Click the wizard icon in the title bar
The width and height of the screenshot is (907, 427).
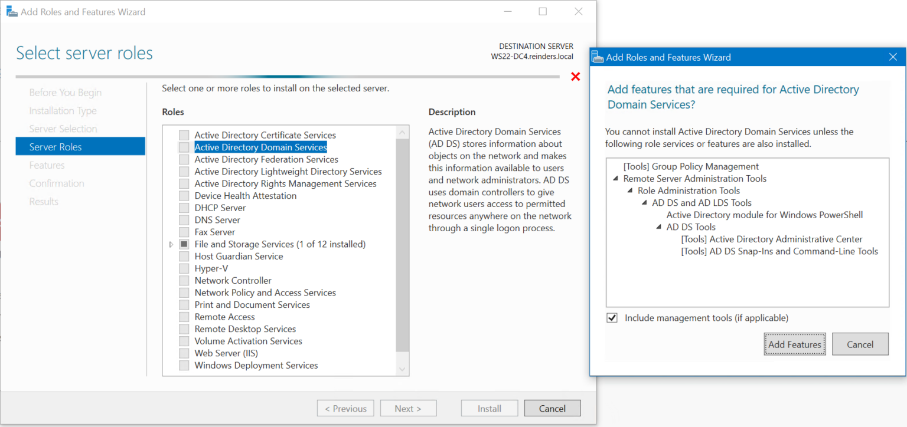(12, 11)
